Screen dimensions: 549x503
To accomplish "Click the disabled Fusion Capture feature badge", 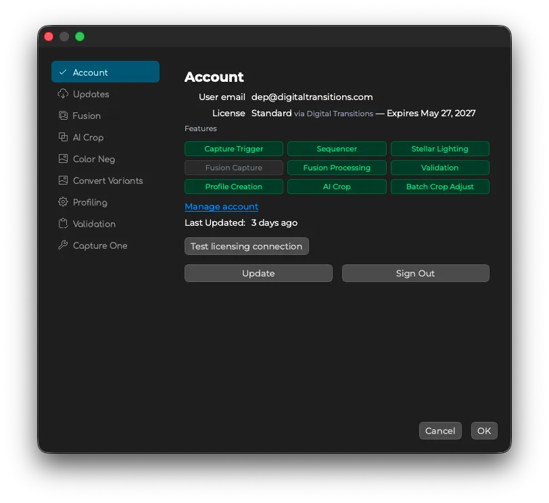I will (233, 168).
